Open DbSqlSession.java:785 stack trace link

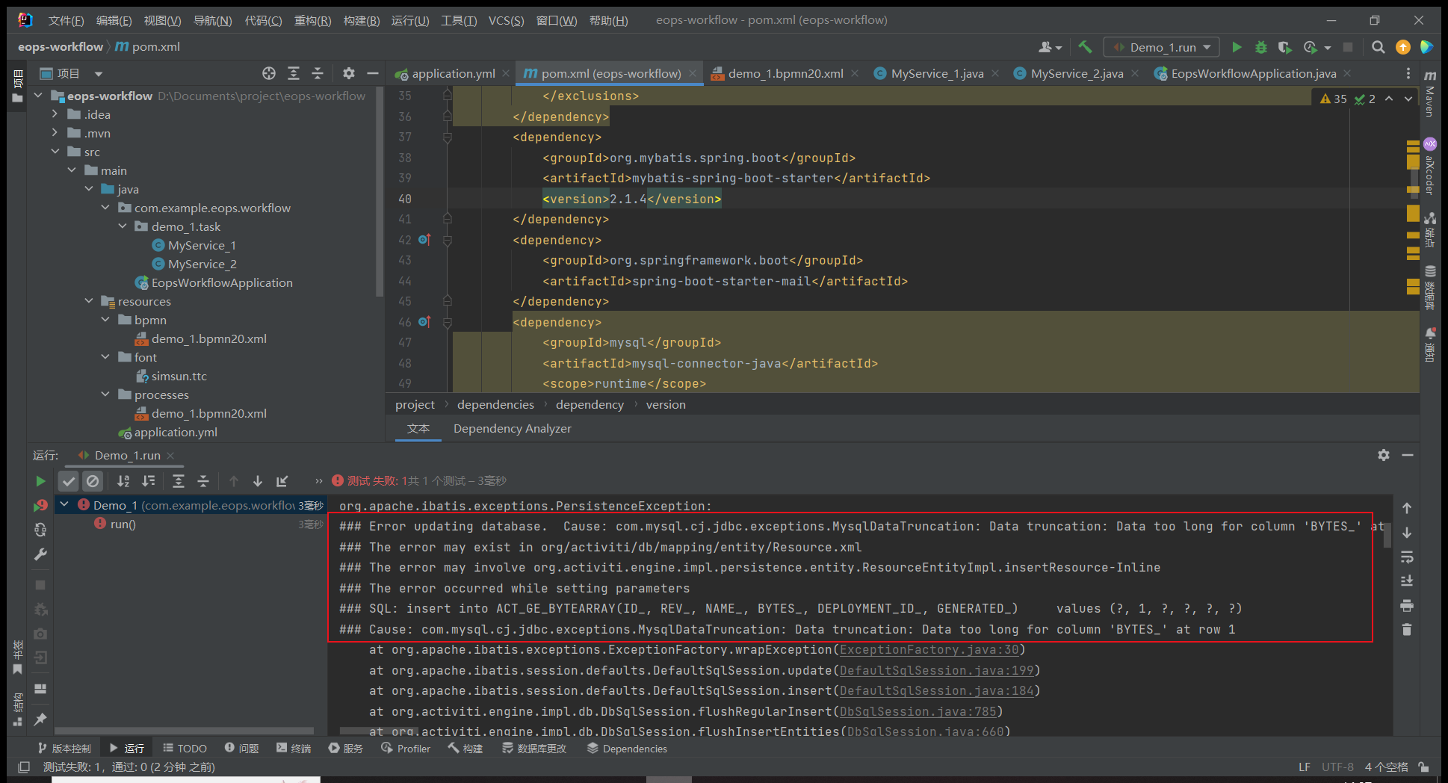click(918, 712)
